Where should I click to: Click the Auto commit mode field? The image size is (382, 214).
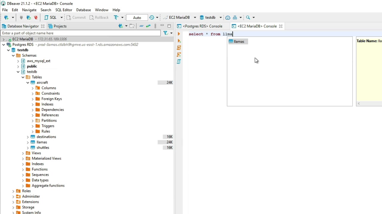[x=137, y=18]
